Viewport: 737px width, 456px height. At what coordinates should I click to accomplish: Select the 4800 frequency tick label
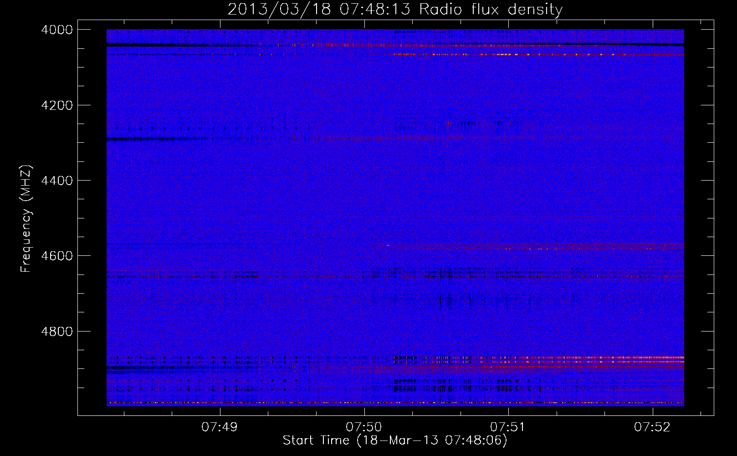coord(57,332)
